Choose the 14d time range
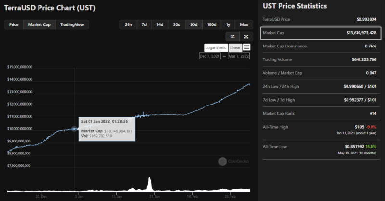 [x=160, y=24]
